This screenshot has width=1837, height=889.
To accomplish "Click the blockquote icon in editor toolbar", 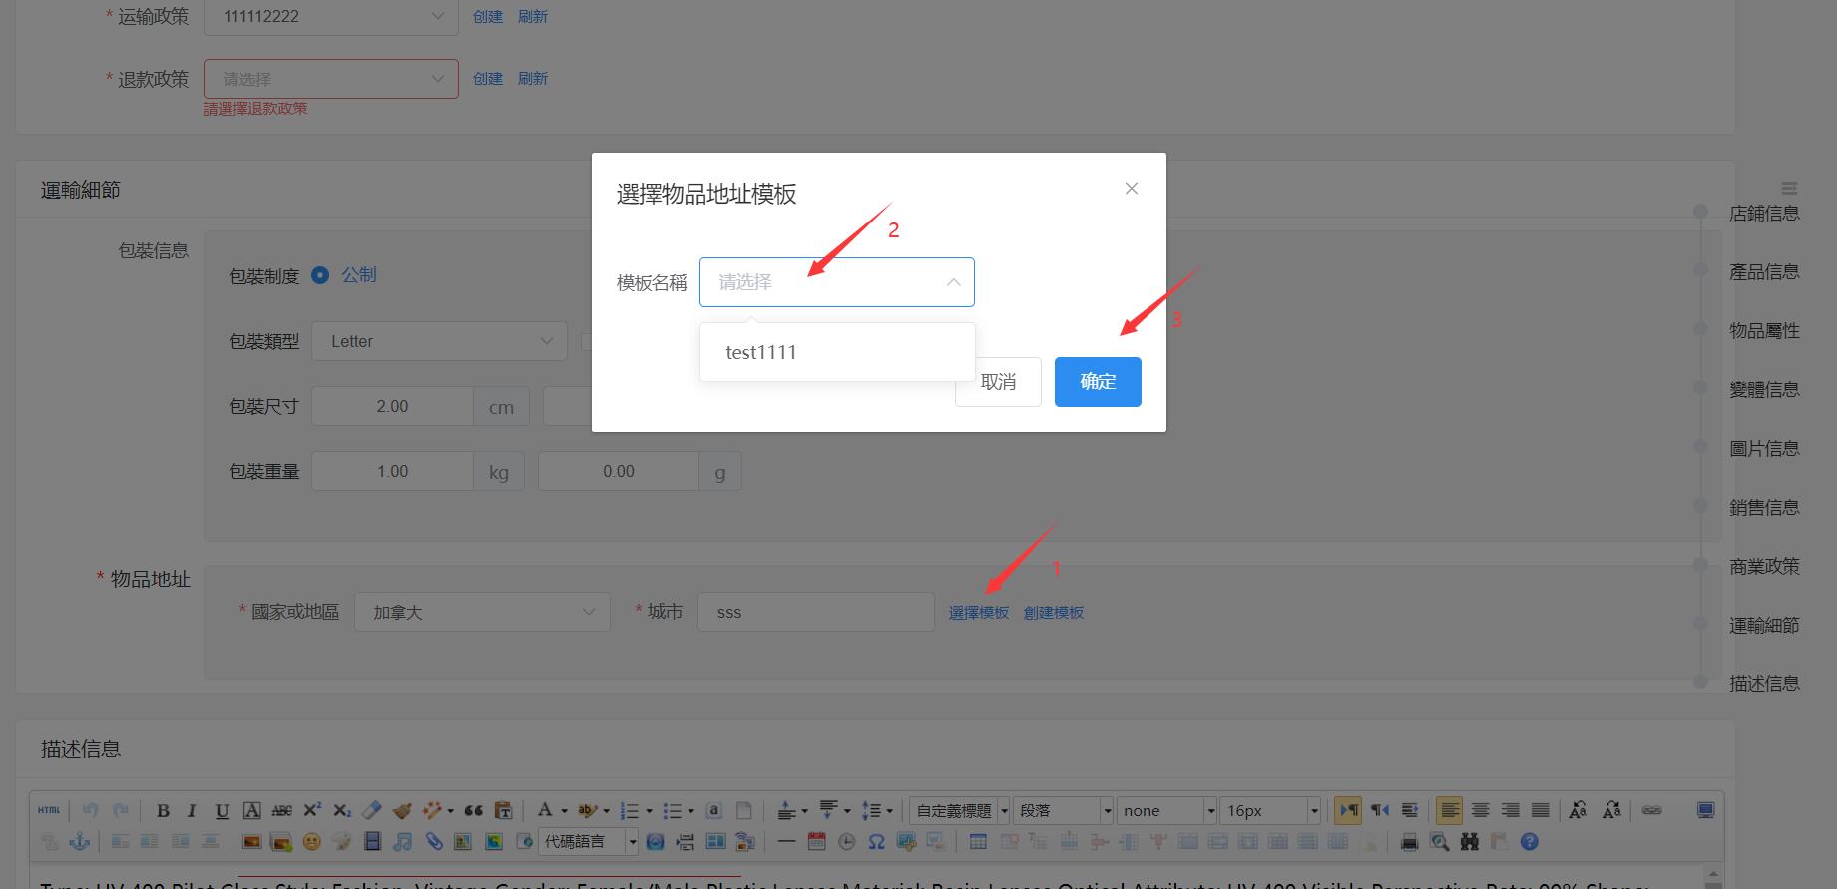I will click(473, 811).
